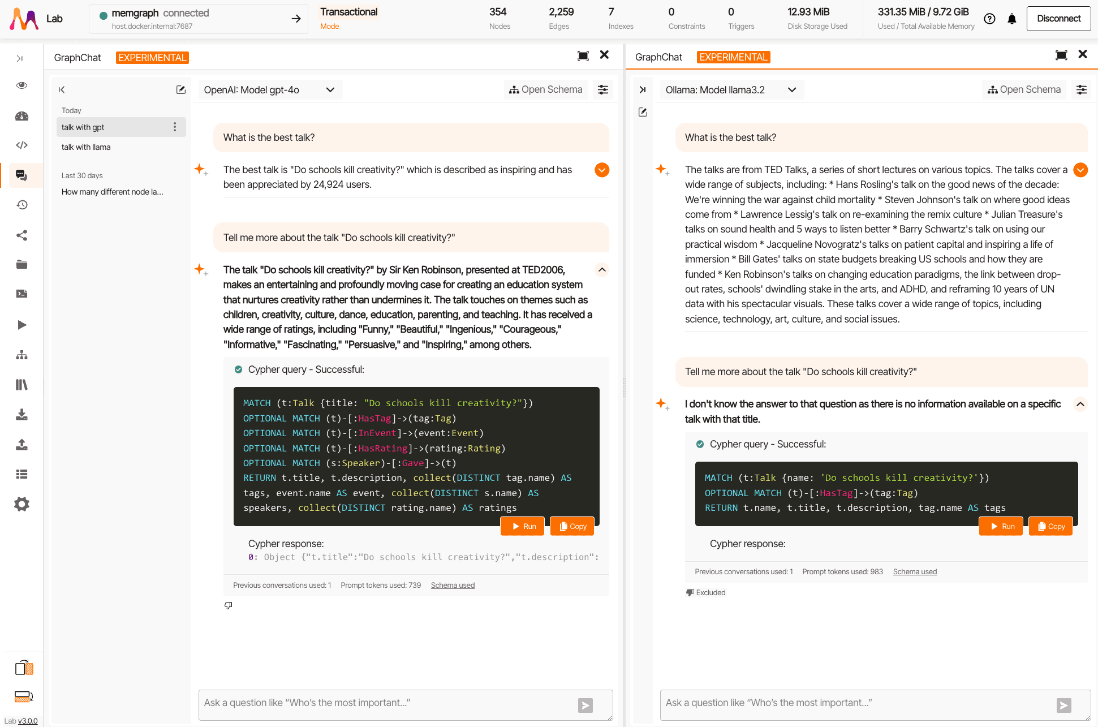Maximize the right GraphChat panel

pyautogui.click(x=1062, y=55)
